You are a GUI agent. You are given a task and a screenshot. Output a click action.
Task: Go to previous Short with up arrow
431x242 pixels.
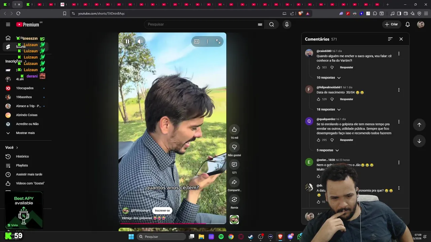[x=419, y=125]
